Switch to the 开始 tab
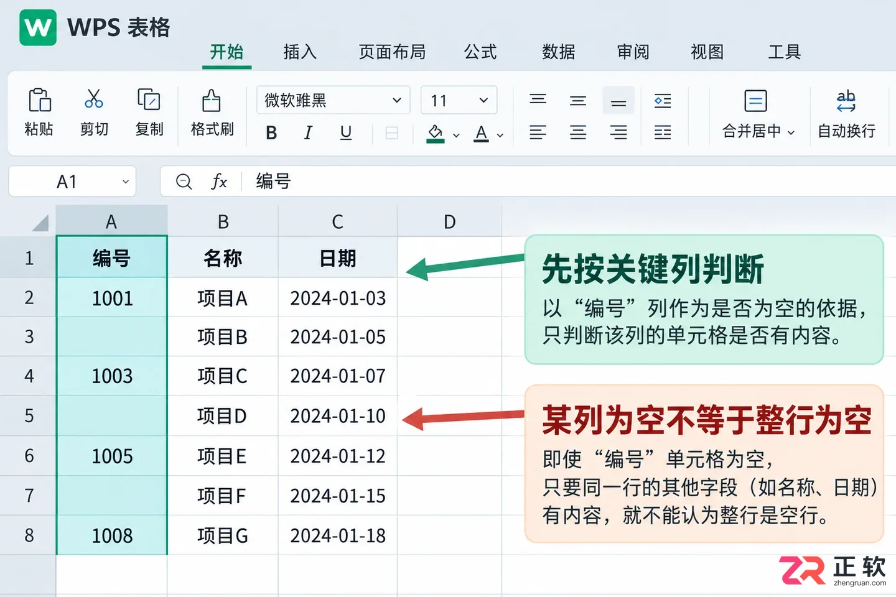 point(226,52)
